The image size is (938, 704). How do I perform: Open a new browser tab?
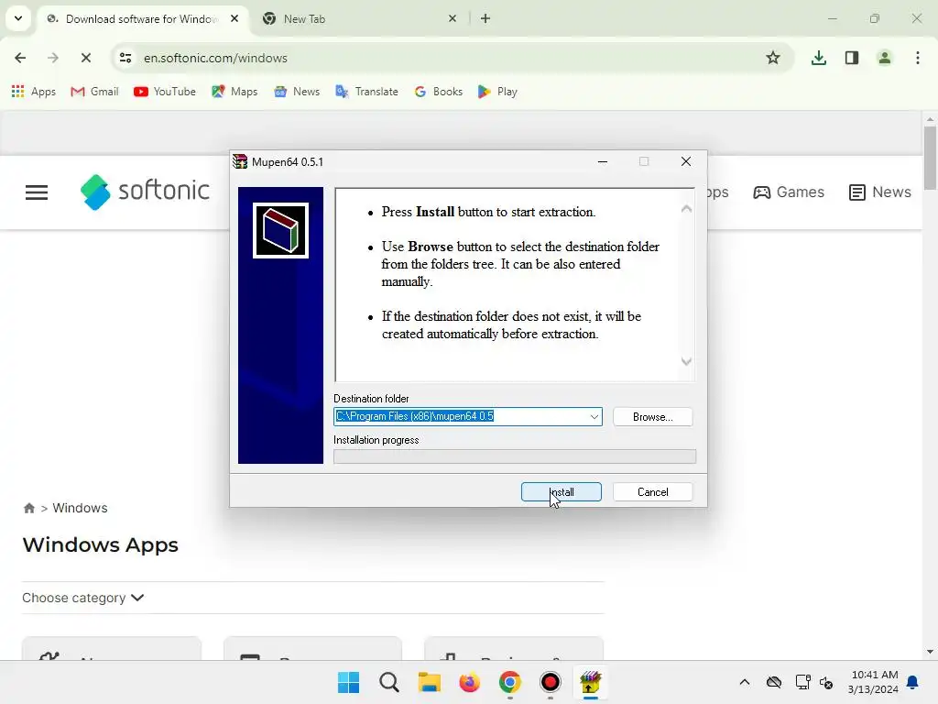(x=485, y=18)
